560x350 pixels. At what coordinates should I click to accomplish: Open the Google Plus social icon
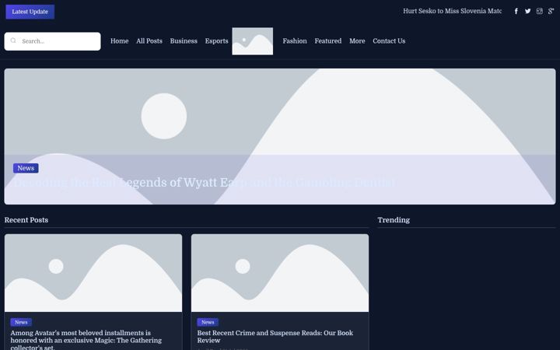[551, 11]
